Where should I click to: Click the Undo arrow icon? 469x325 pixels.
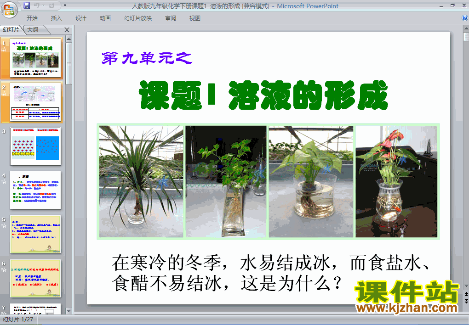(x=37, y=6)
